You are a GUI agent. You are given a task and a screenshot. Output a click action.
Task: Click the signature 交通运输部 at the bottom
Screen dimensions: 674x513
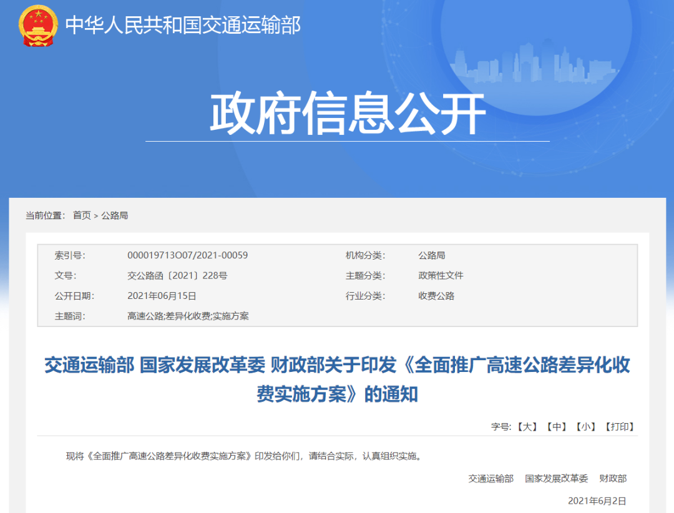[491, 479]
